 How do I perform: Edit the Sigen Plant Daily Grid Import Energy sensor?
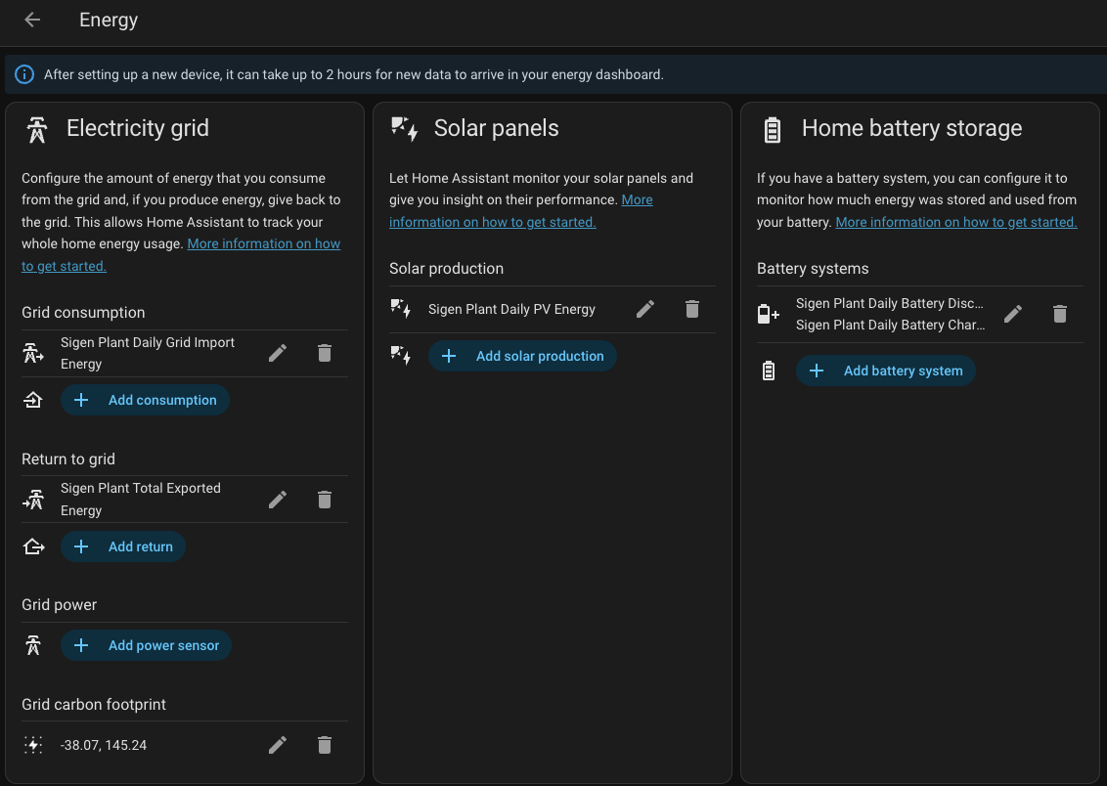point(278,353)
